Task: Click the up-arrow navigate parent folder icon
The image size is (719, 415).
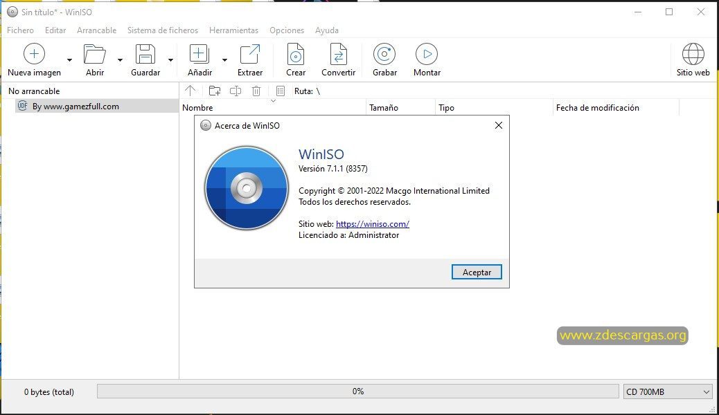Action: pos(190,91)
